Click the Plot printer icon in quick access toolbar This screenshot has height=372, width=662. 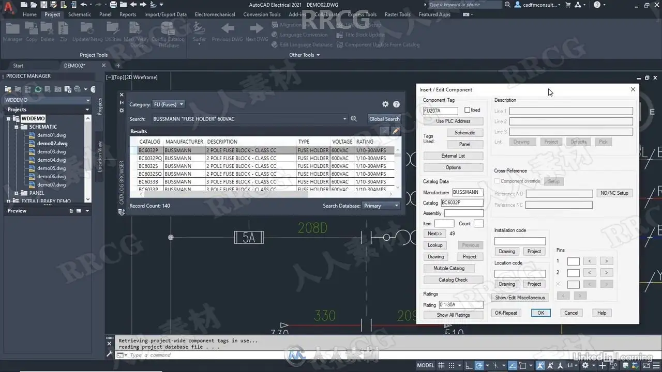click(113, 5)
